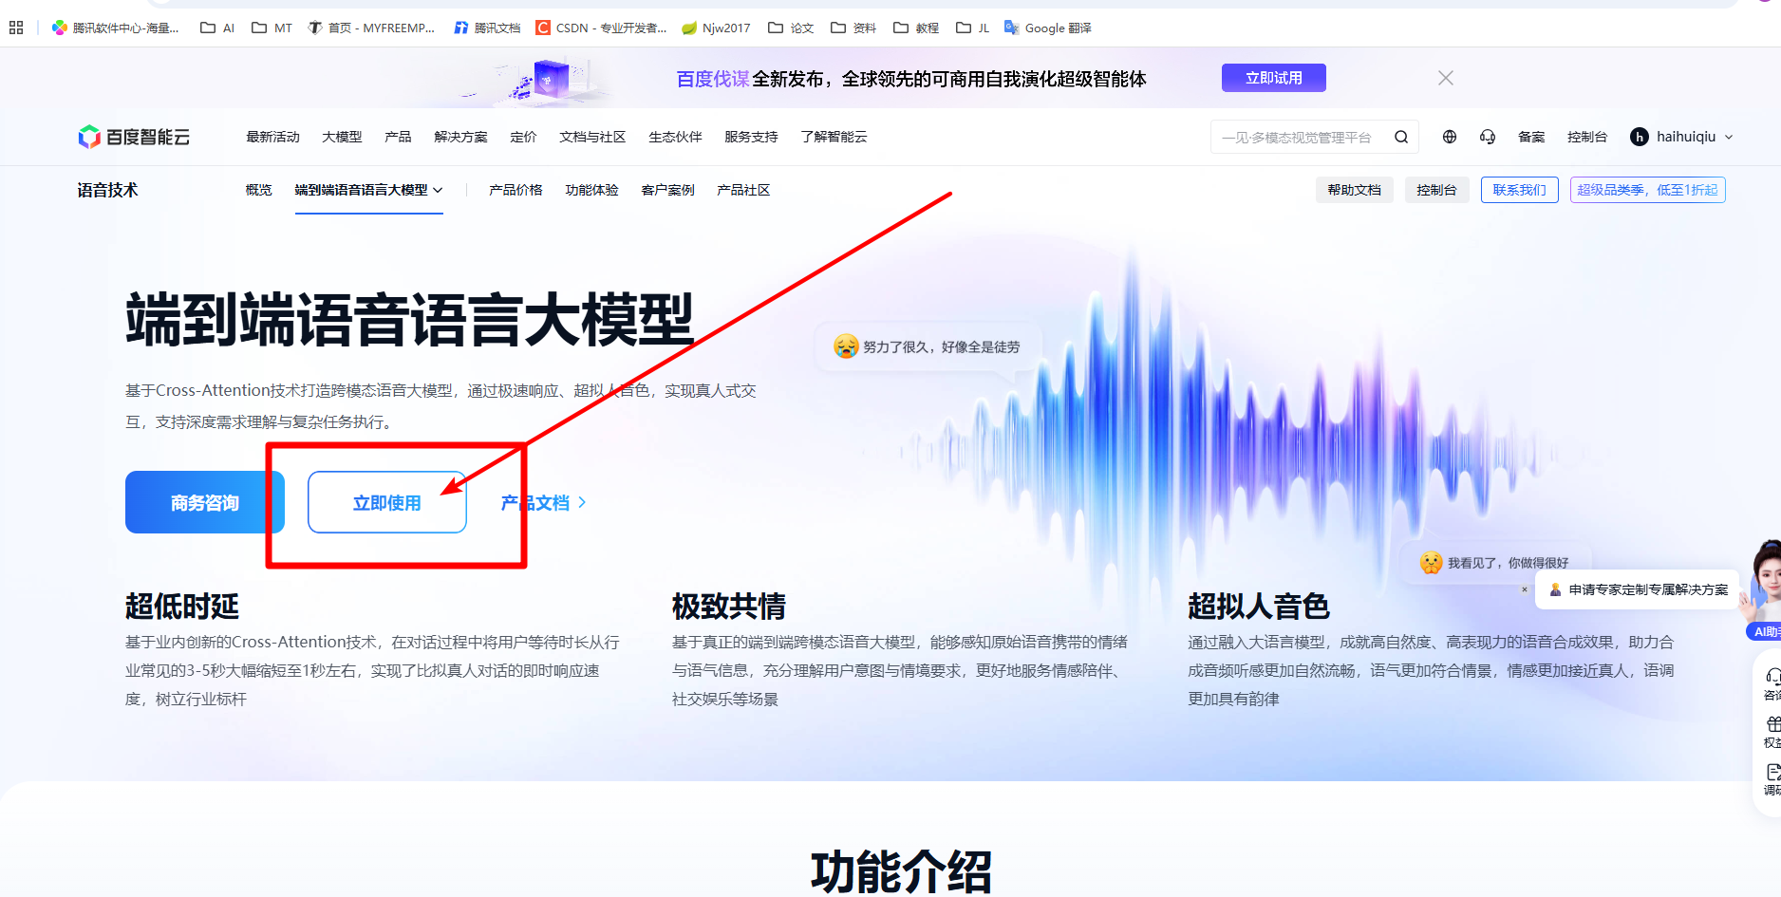The width and height of the screenshot is (1781, 897).
Task: Switch to the 功能体验 tab
Action: (x=591, y=190)
